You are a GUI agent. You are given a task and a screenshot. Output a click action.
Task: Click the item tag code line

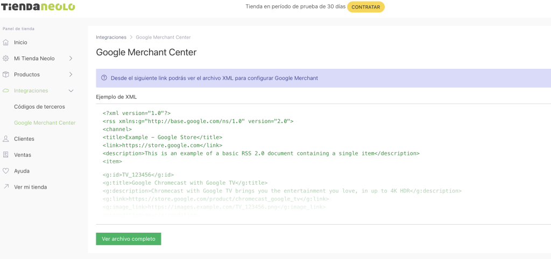click(112, 161)
